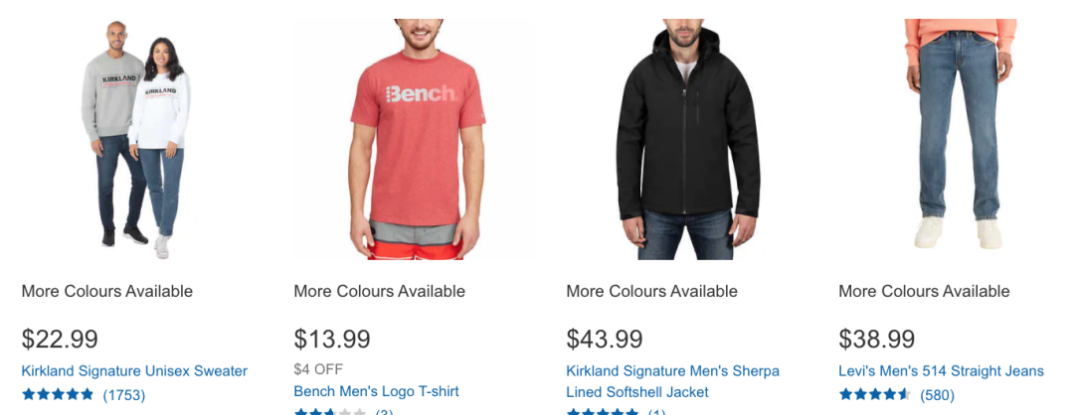Follow the Bench Men's Logo T-shirt link
Viewport: 1074px width, 415px height.
click(376, 391)
